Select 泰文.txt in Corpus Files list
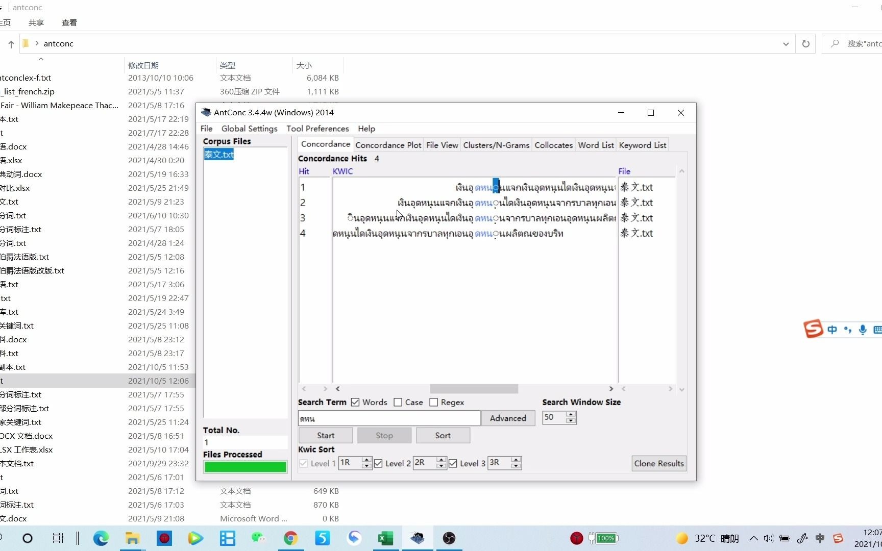Screen dimensions: 882x551 [x=218, y=154]
